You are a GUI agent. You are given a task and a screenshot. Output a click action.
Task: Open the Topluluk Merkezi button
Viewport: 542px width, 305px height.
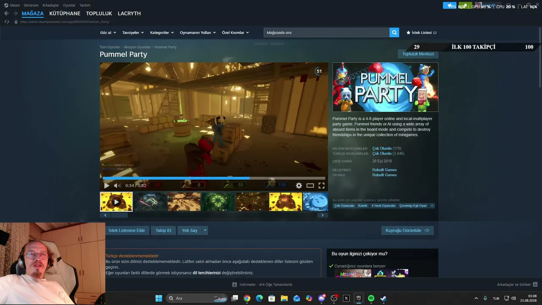pyautogui.click(x=418, y=54)
